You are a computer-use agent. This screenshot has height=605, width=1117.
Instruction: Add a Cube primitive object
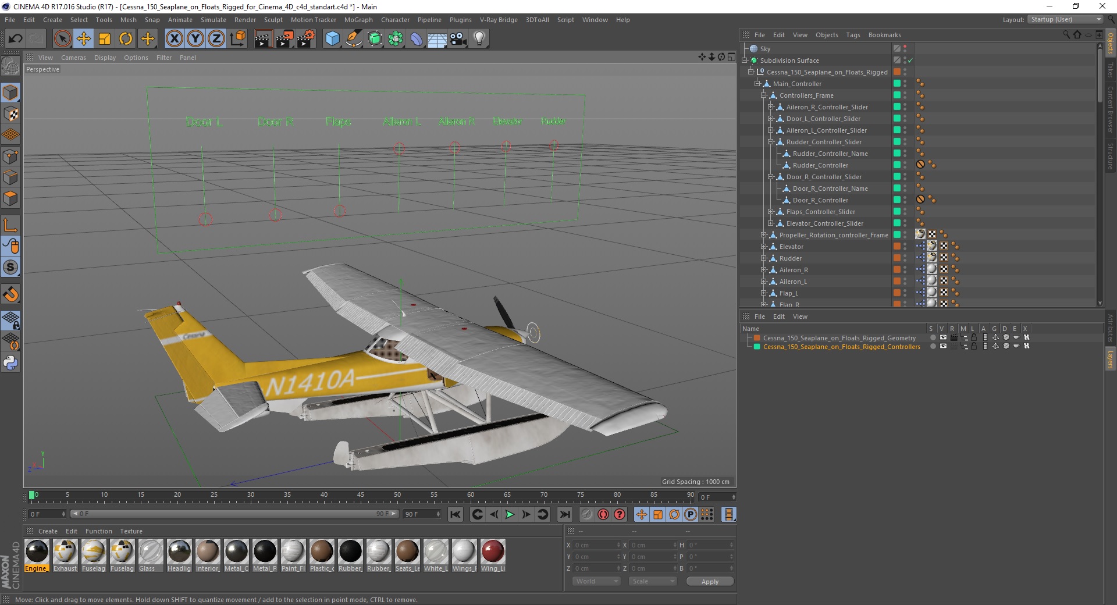(332, 39)
